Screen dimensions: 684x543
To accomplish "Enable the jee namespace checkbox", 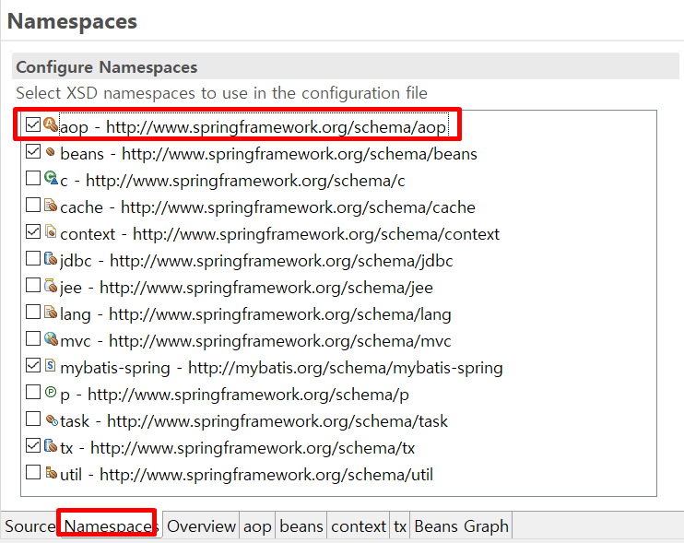I will click(33, 285).
